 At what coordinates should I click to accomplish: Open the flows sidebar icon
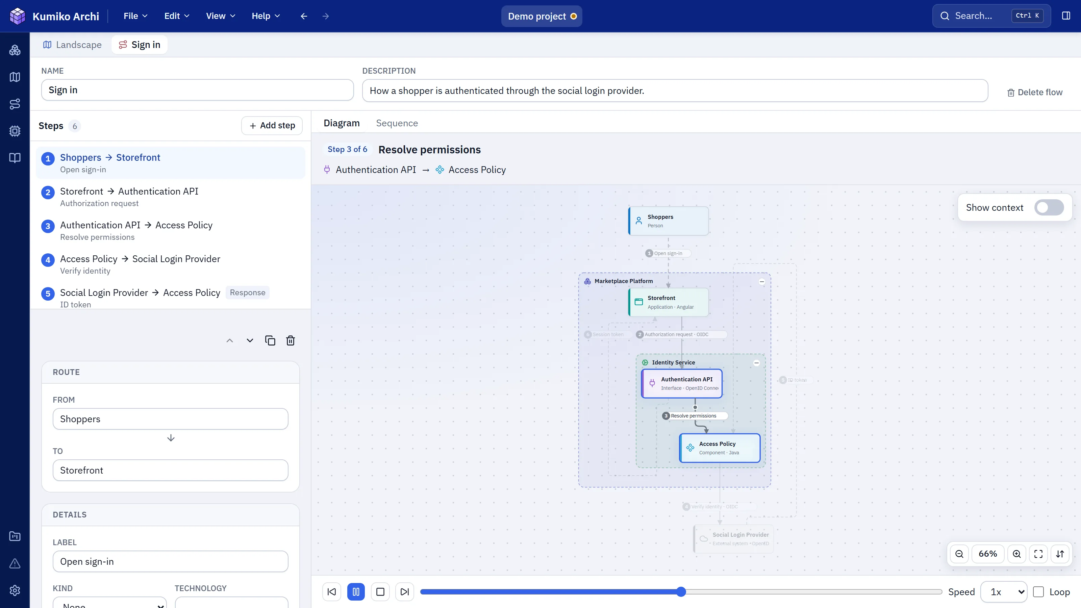(x=15, y=104)
